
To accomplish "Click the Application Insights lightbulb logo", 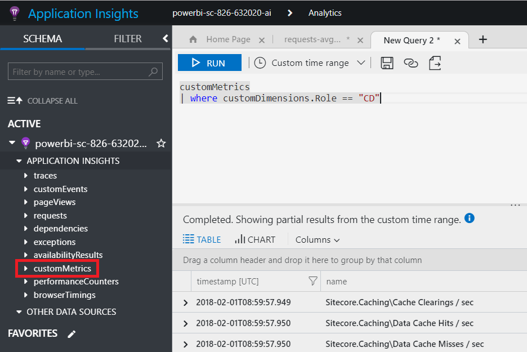I will (15, 14).
